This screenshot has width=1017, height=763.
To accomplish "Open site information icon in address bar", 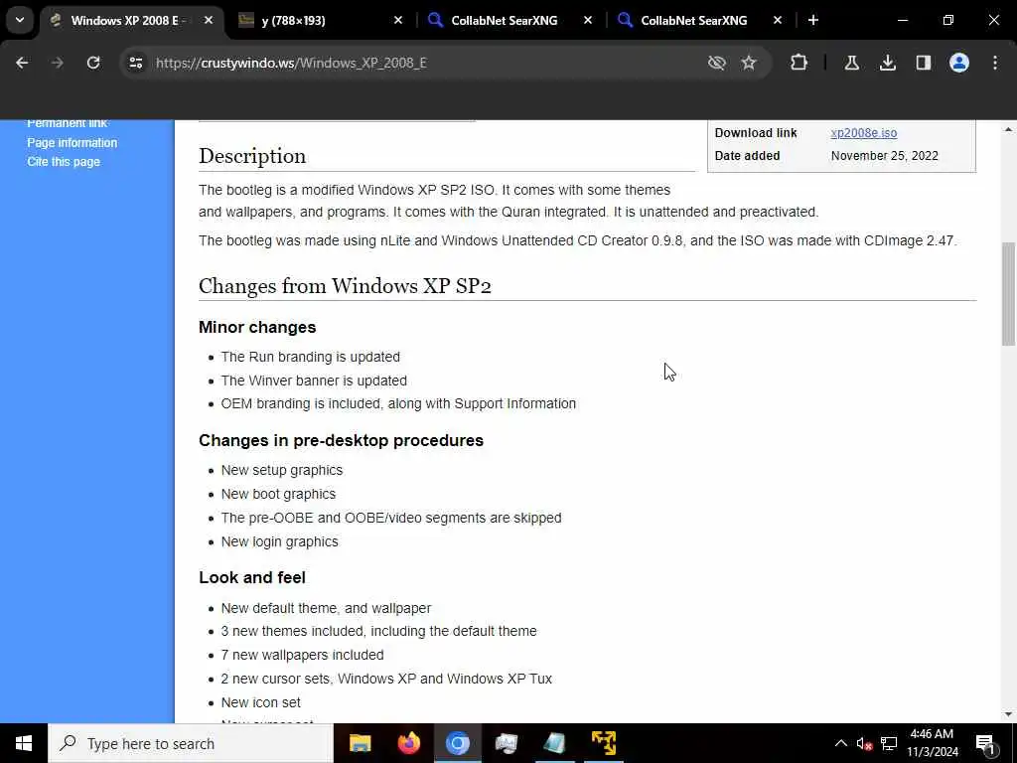I will [135, 63].
